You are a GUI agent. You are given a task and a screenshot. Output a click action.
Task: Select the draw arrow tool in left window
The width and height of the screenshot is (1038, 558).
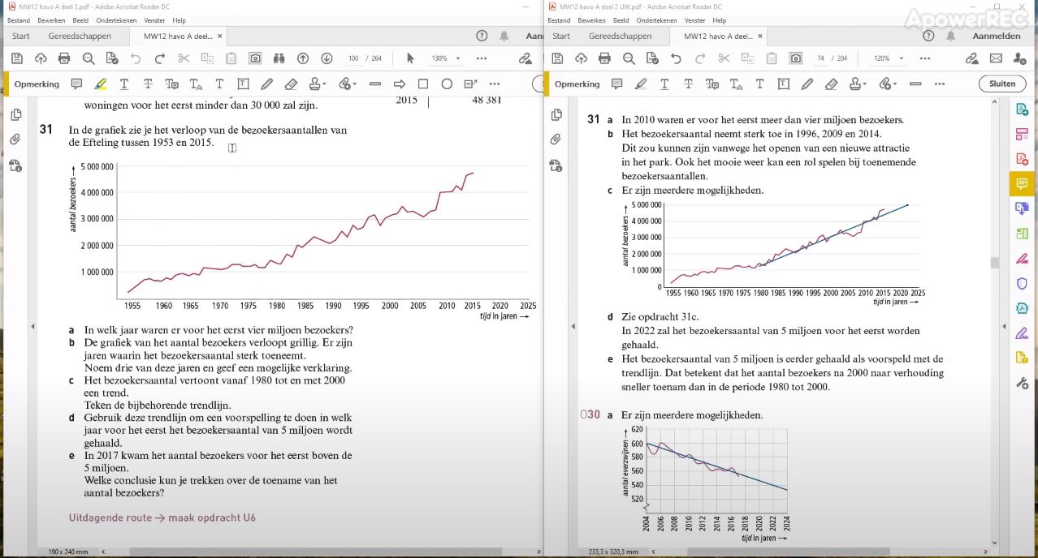(399, 84)
